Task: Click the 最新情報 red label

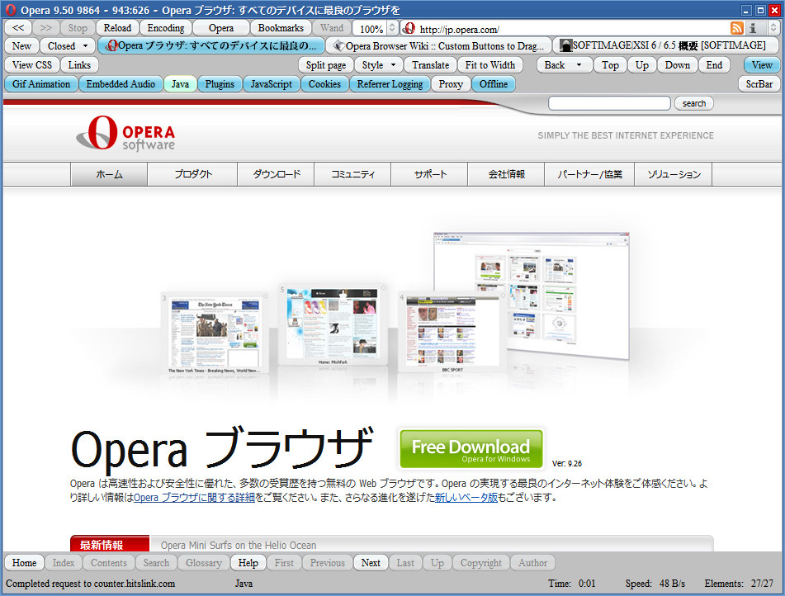Action: (110, 544)
